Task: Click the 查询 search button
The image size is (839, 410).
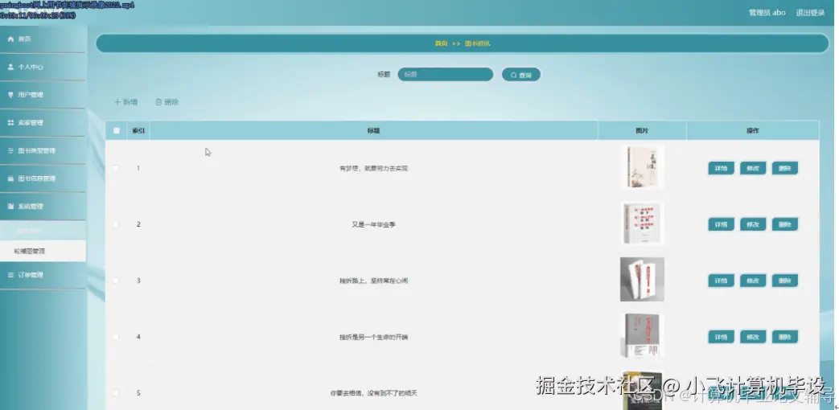Action: (x=521, y=75)
